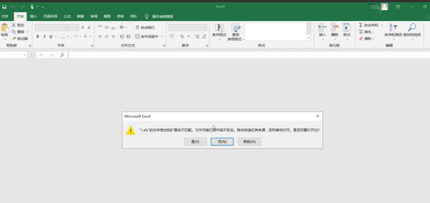Click Yes 是(Y) in the dialog
The image size is (430, 203).
(195, 142)
